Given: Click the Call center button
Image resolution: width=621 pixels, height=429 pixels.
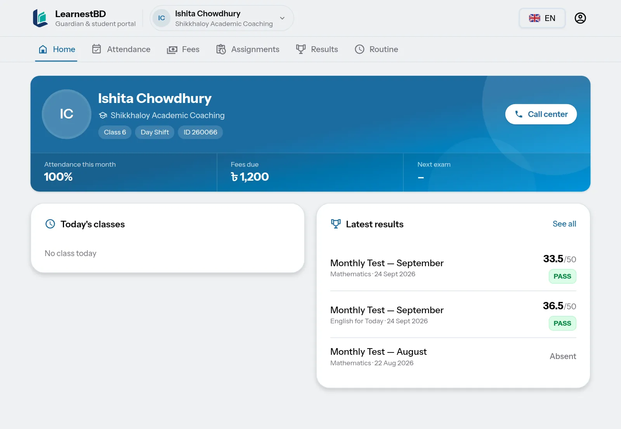Looking at the screenshot, I should click(x=541, y=114).
